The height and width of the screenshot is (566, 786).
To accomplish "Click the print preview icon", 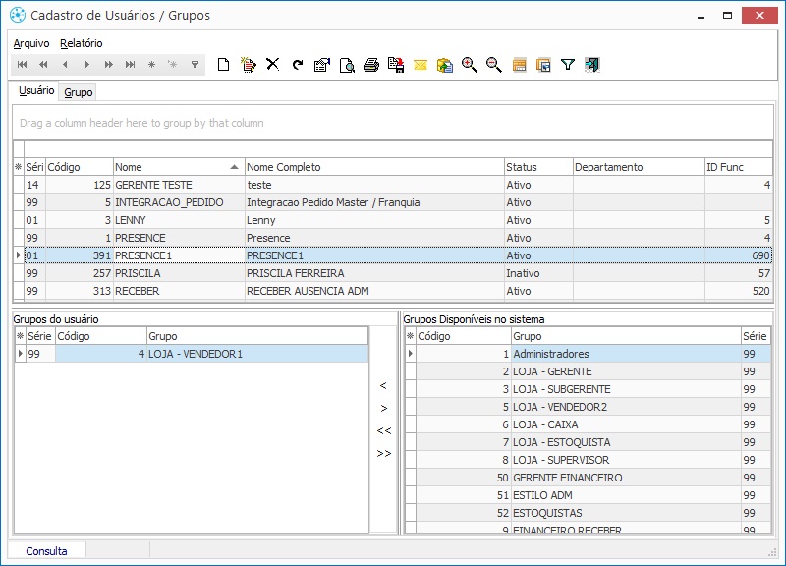I will click(x=347, y=65).
